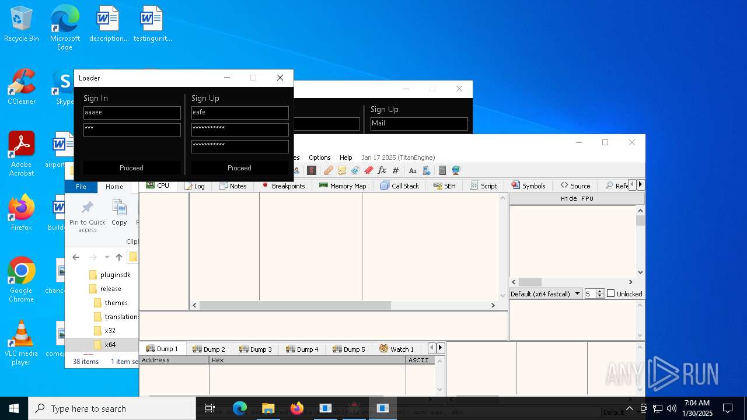
Task: Click the Sign In username field 'aaaee'
Action: (132, 113)
